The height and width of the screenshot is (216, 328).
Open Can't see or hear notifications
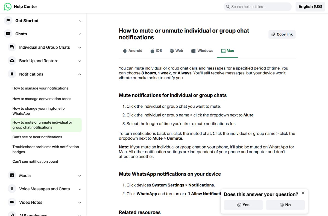coord(37,137)
